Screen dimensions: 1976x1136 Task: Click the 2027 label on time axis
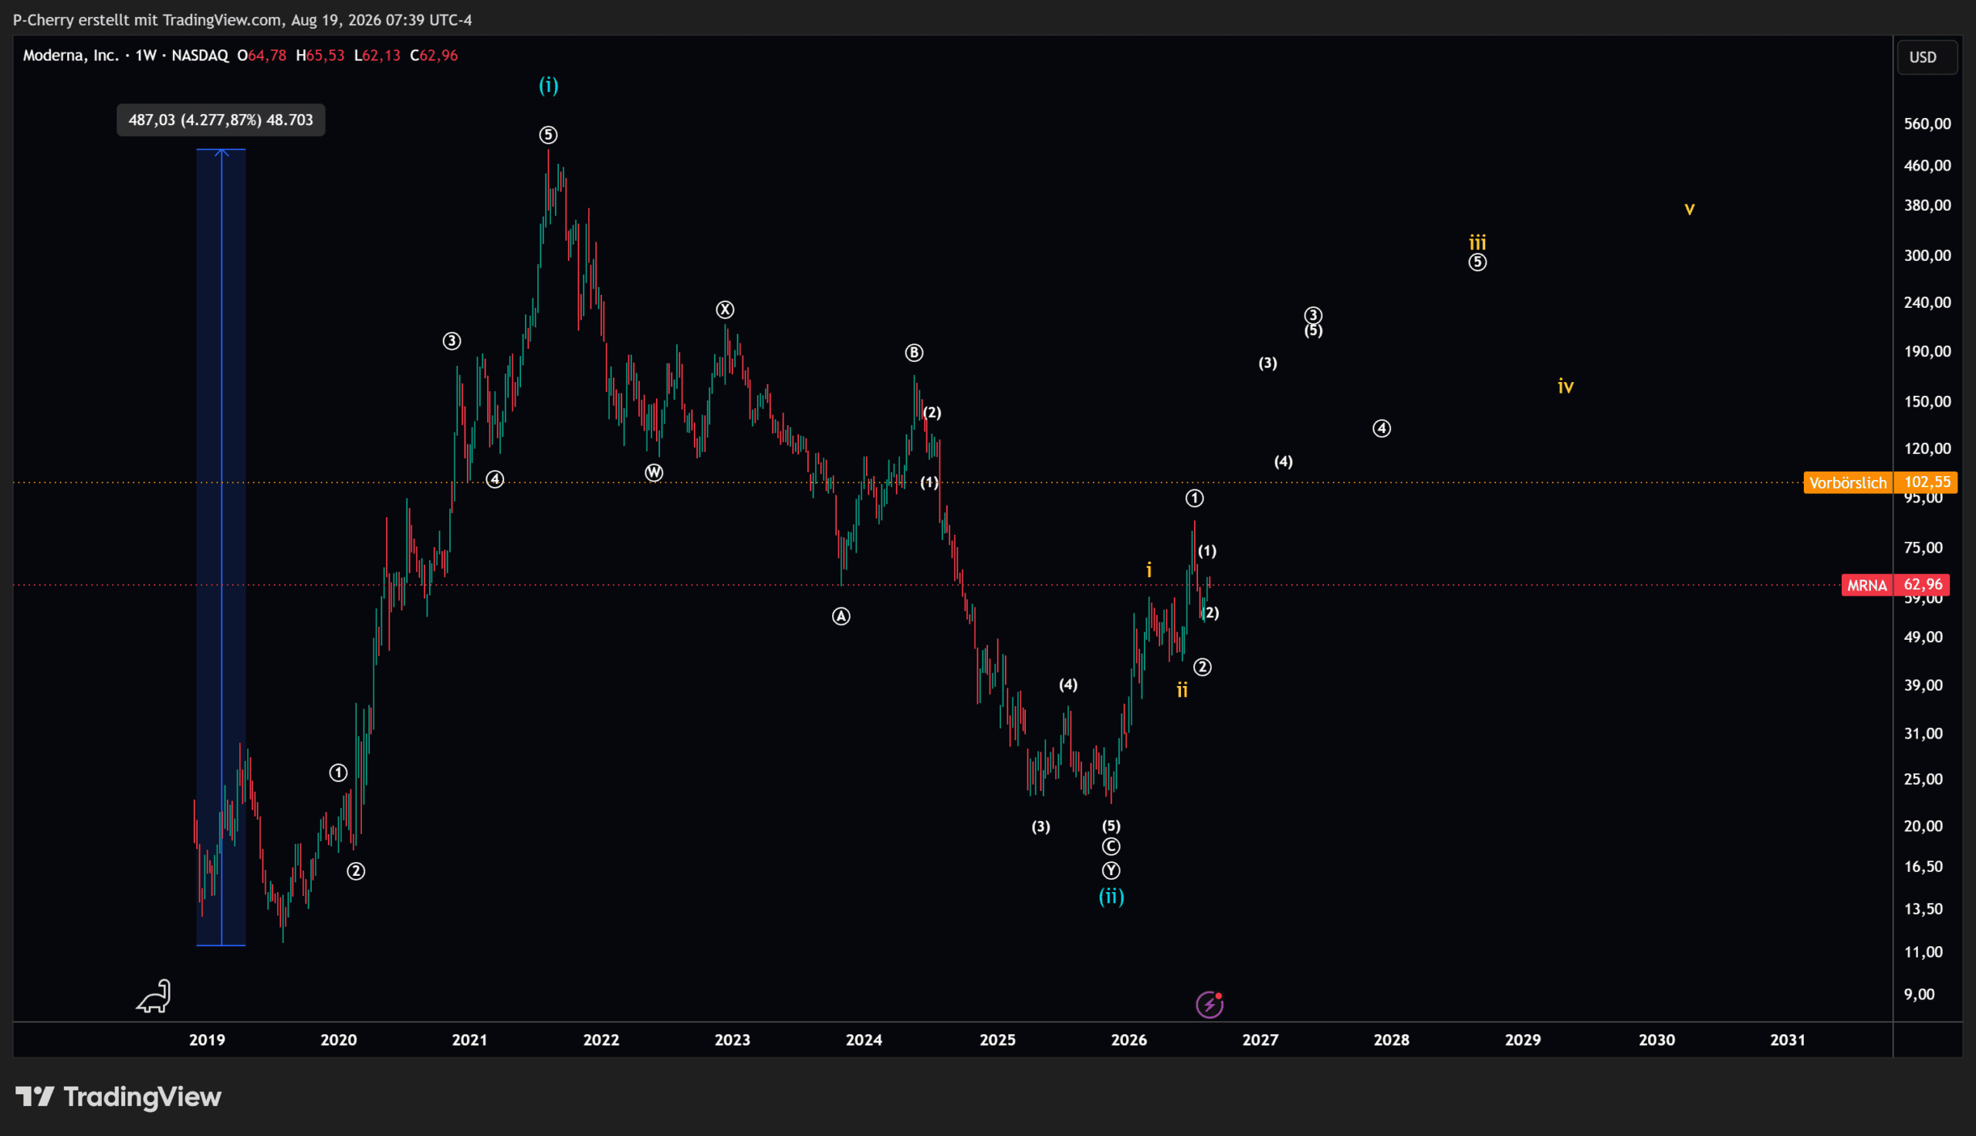[x=1260, y=1040]
